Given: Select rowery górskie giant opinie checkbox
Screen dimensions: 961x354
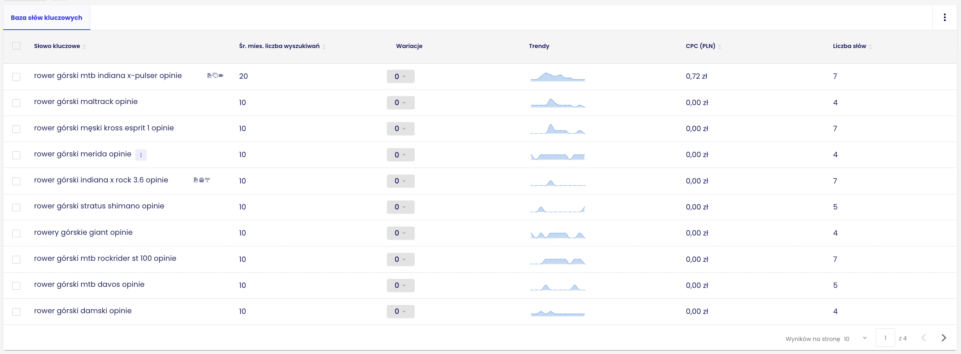Looking at the screenshot, I should [16, 233].
